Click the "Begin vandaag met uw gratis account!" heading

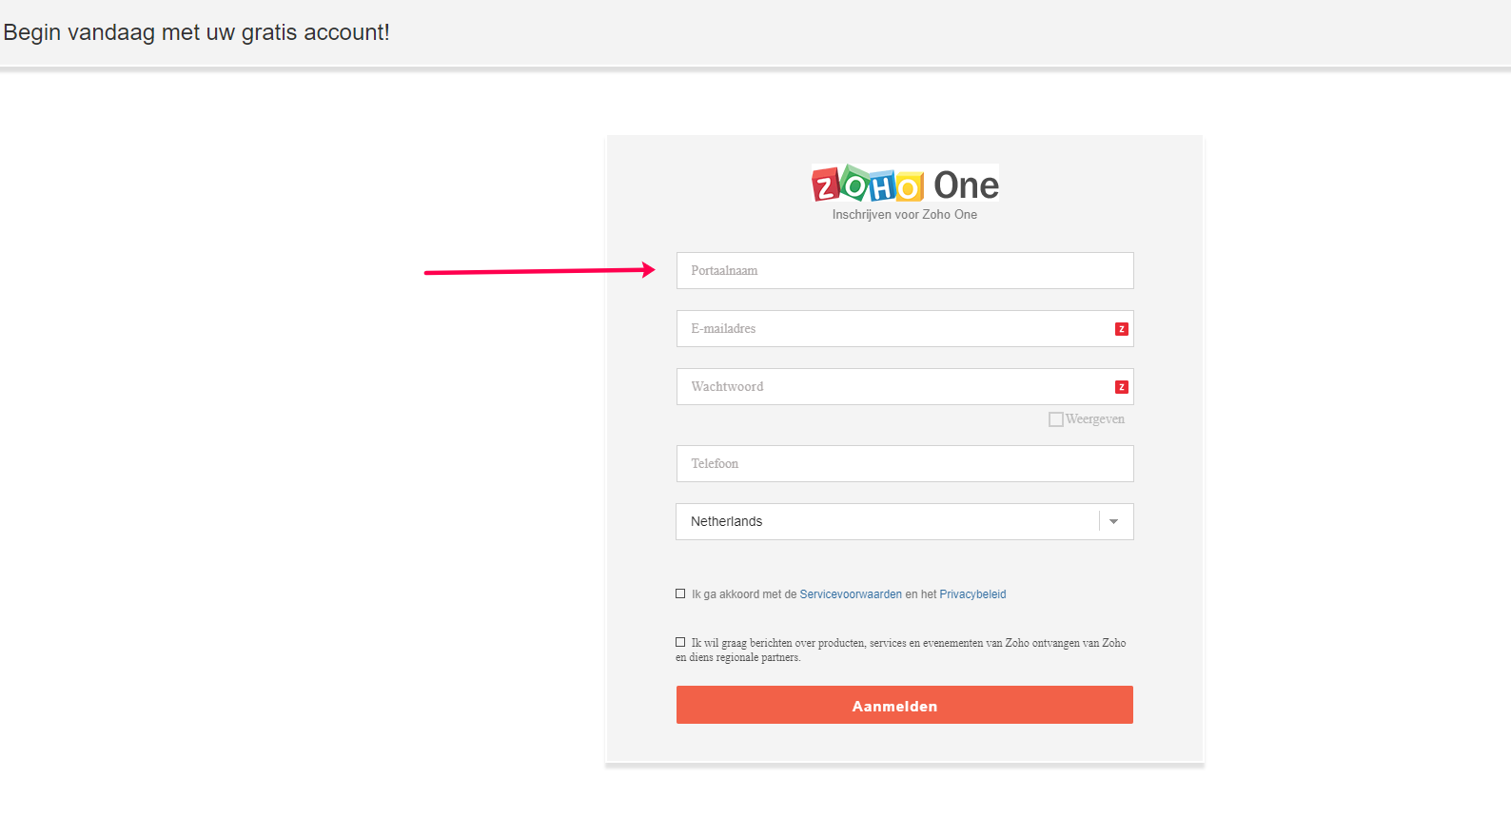tap(196, 32)
